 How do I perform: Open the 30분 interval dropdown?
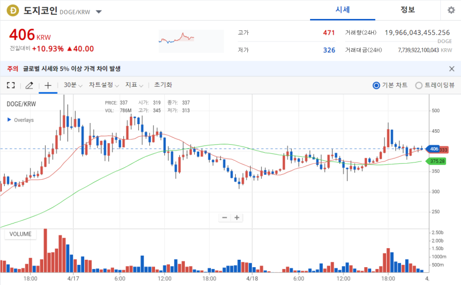pos(73,85)
